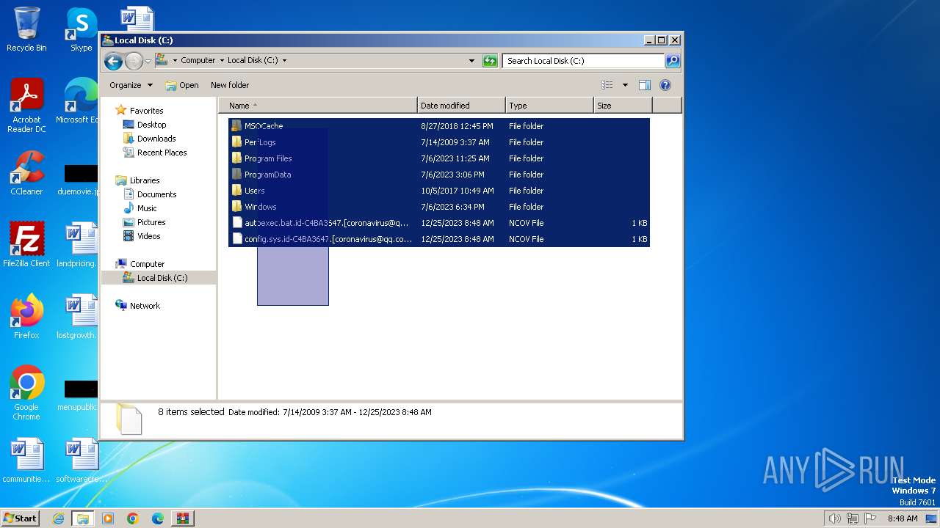Viewport: 940px width, 528px height.
Task: Open the recent pages dropdown arrow
Action: (148, 61)
